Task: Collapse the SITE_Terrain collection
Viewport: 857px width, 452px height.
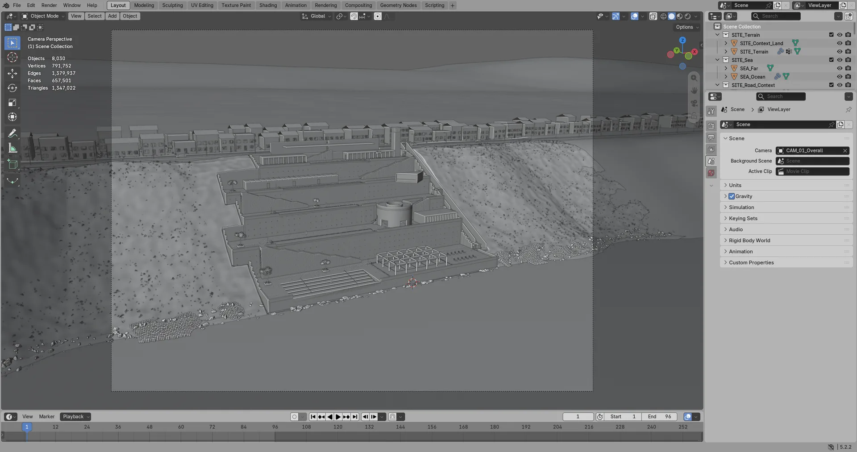Action: (717, 35)
